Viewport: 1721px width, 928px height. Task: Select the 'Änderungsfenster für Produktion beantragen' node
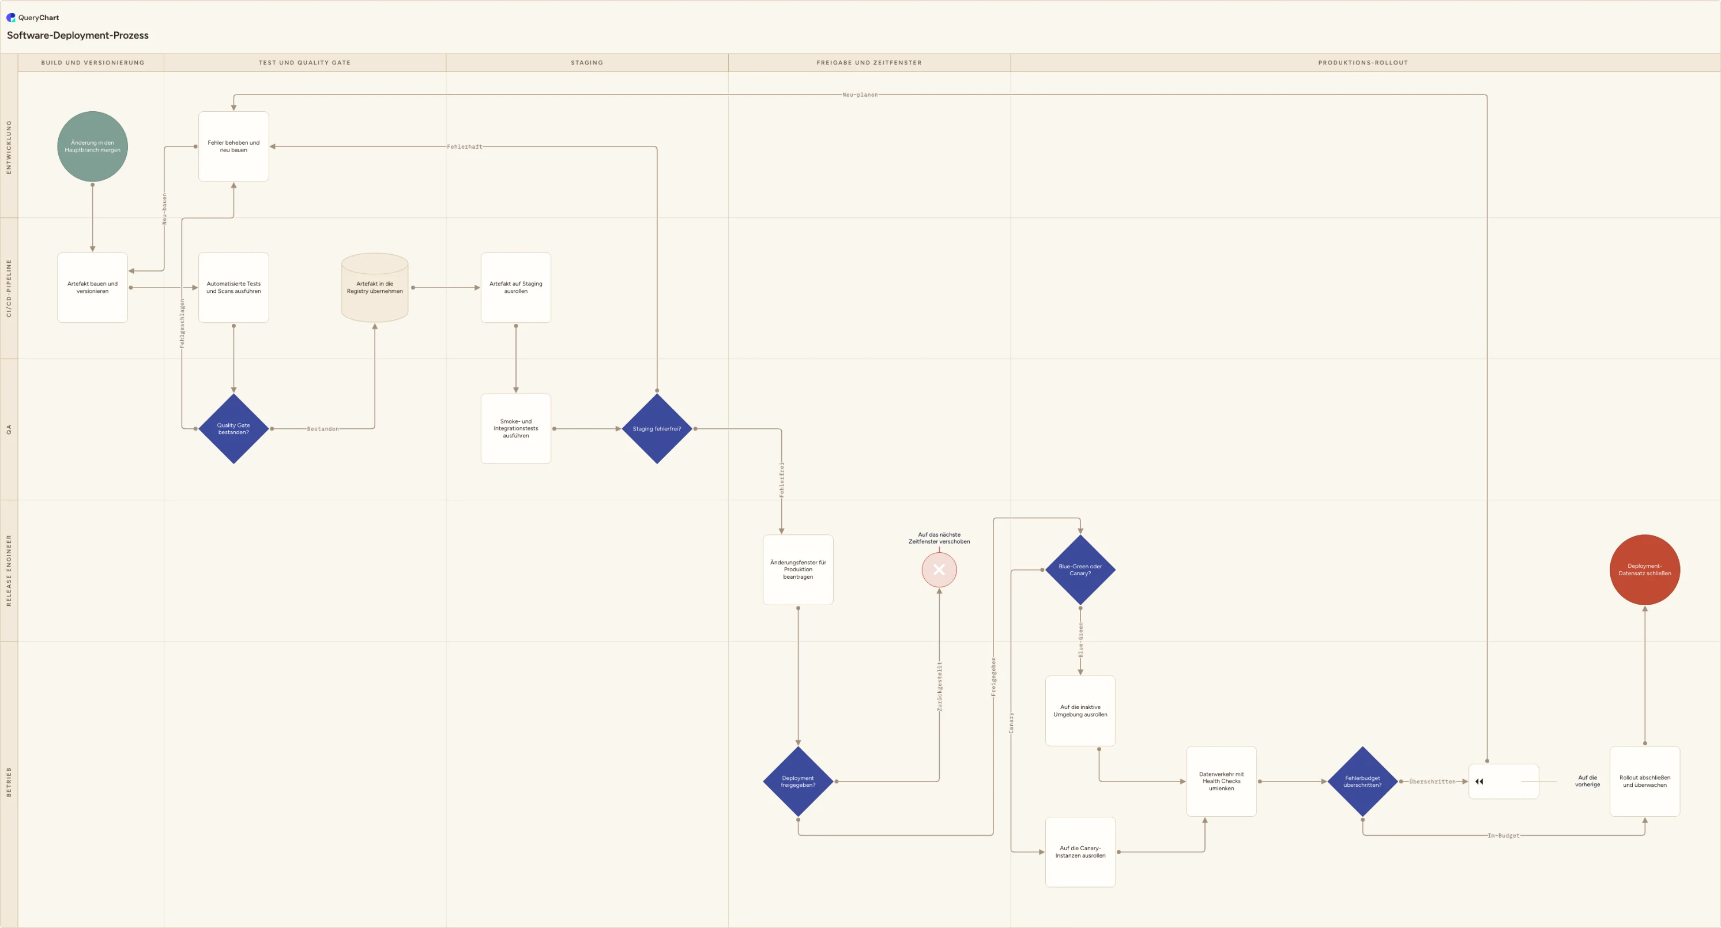pyautogui.click(x=798, y=570)
